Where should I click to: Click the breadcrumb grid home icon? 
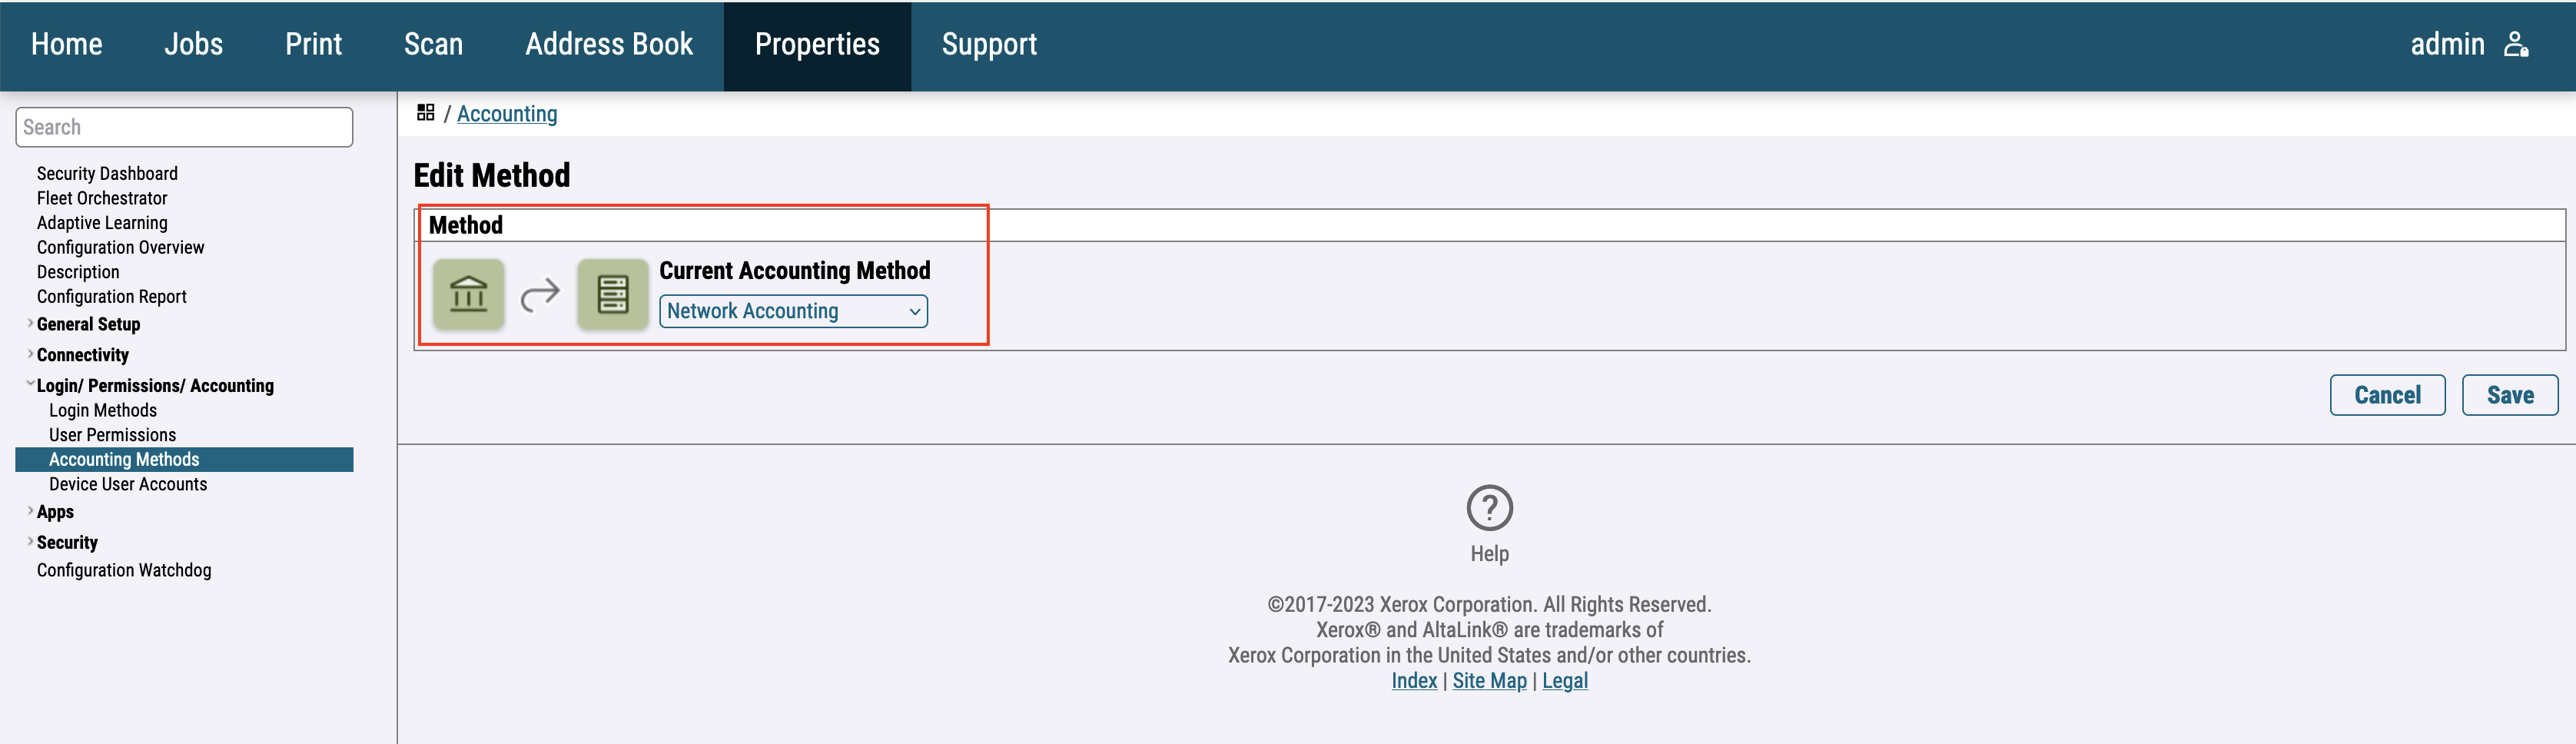coord(426,113)
